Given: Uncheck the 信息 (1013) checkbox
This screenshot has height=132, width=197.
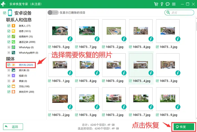Looking at the screenshot, I should pyautogui.click(x=9, y=31).
